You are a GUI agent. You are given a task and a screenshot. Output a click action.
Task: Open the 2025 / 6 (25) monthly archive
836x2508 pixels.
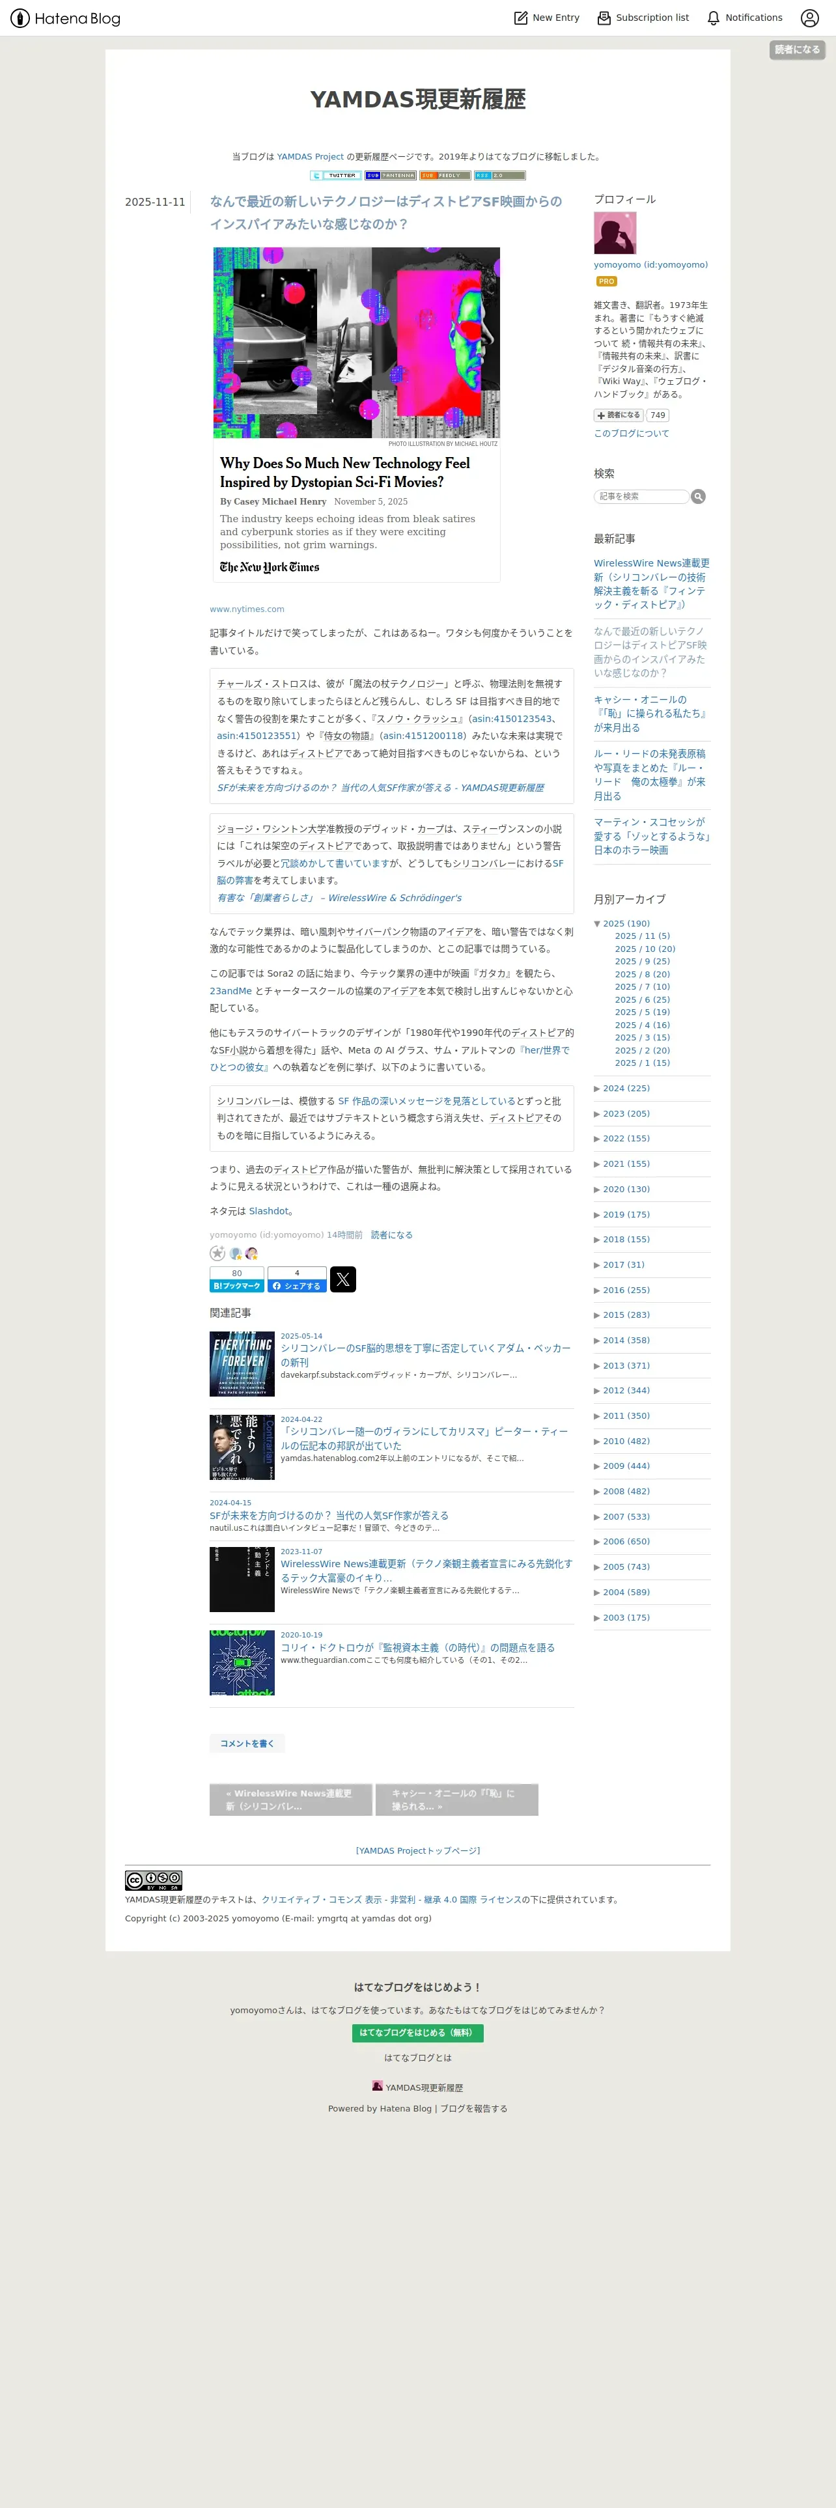pyautogui.click(x=643, y=1000)
